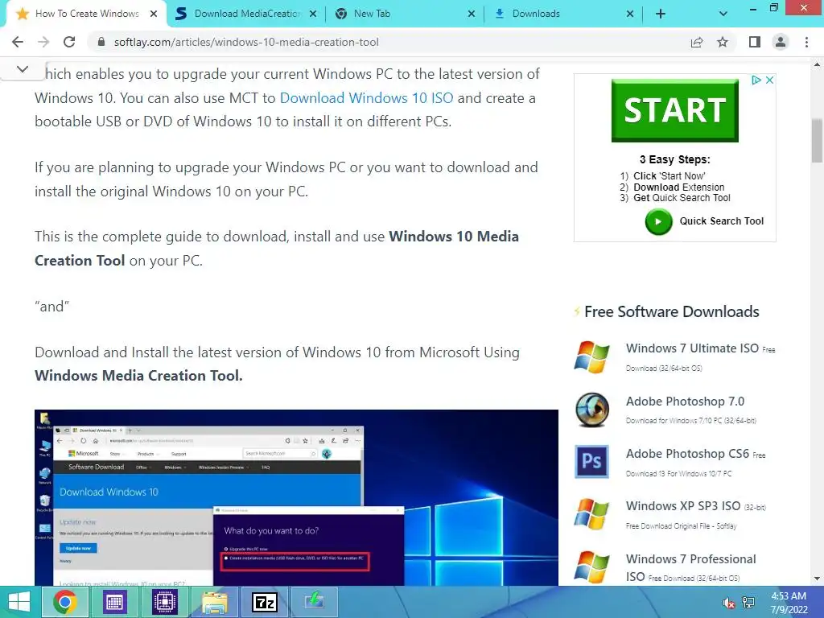The height and width of the screenshot is (618, 824).
Task: Open the Download Windows 10 ISO link
Action: 366,97
